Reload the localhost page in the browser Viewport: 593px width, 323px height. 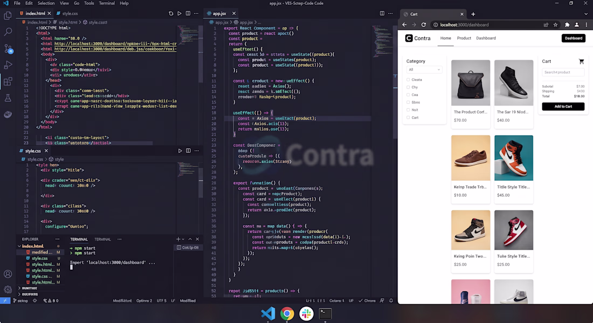point(424,25)
